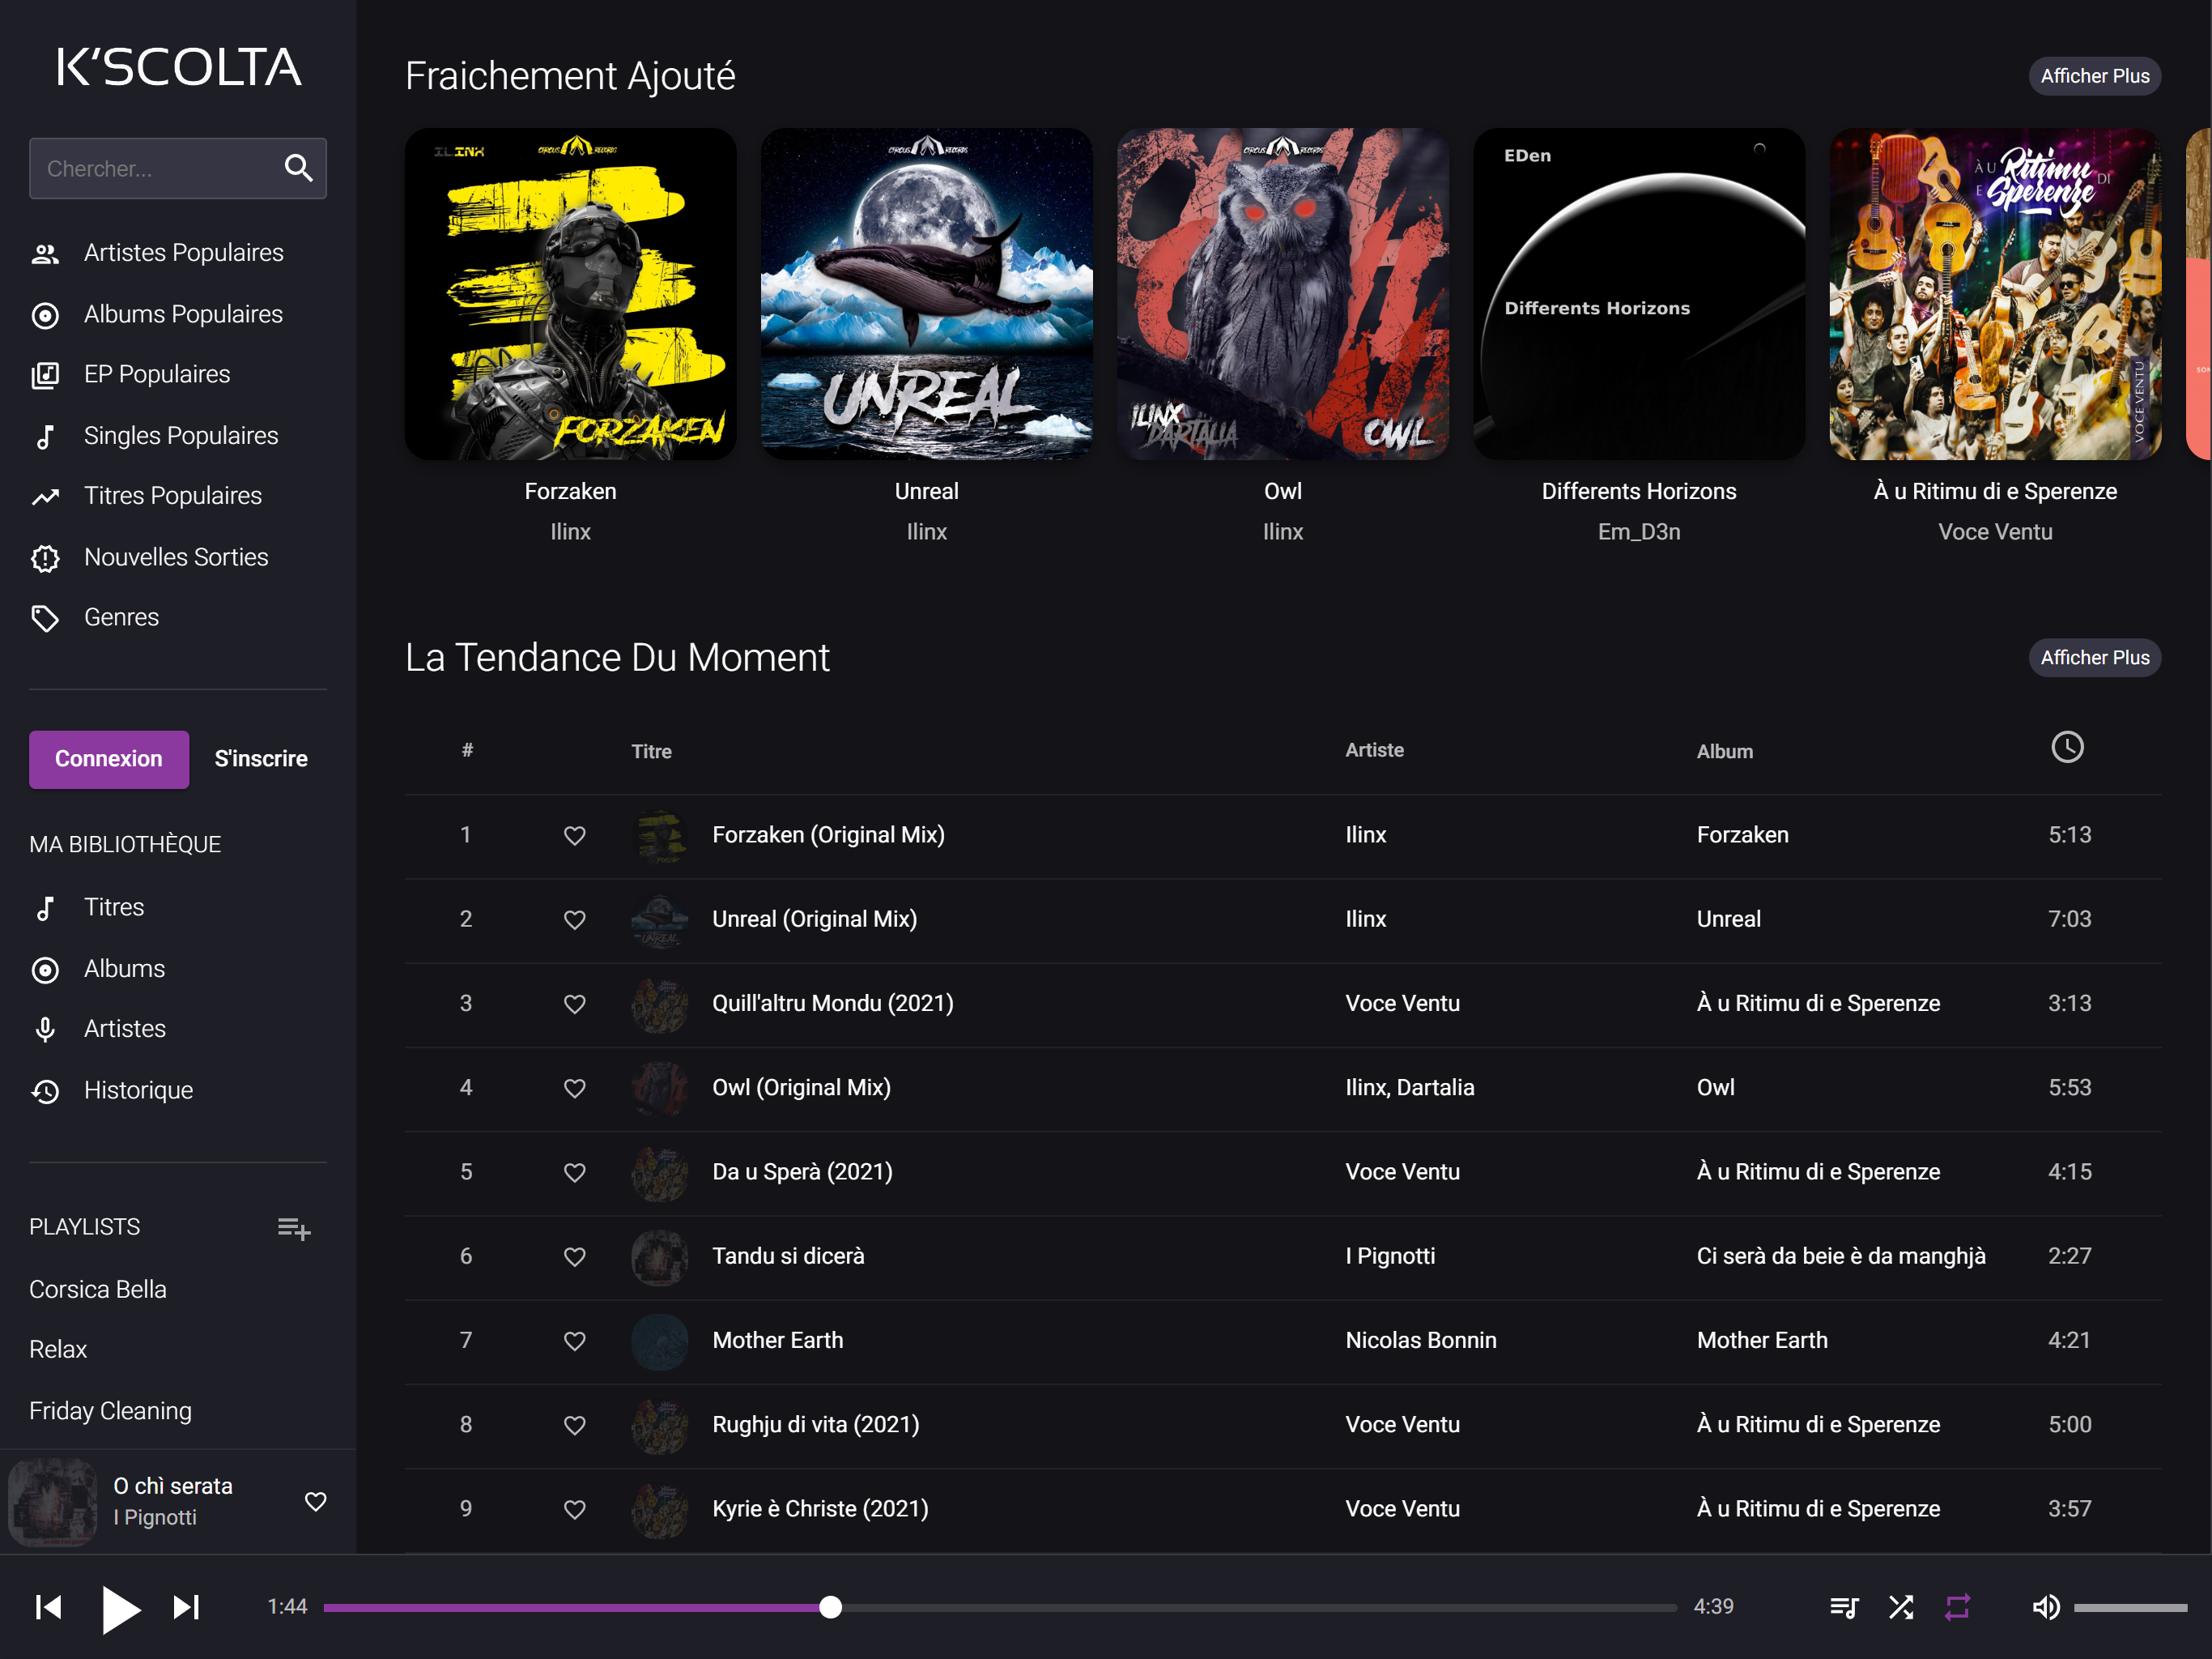Toggle shuffle mode

click(x=1901, y=1608)
